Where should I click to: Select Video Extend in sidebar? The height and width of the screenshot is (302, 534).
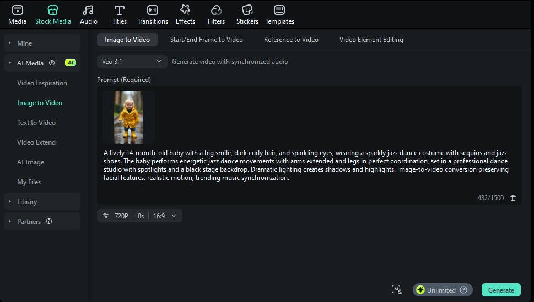[36, 142]
